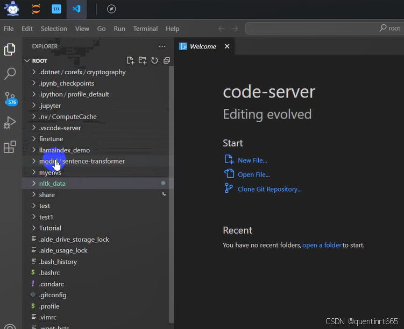Click the New File icon in Explorer header
The width and height of the screenshot is (404, 329).
(x=130, y=61)
